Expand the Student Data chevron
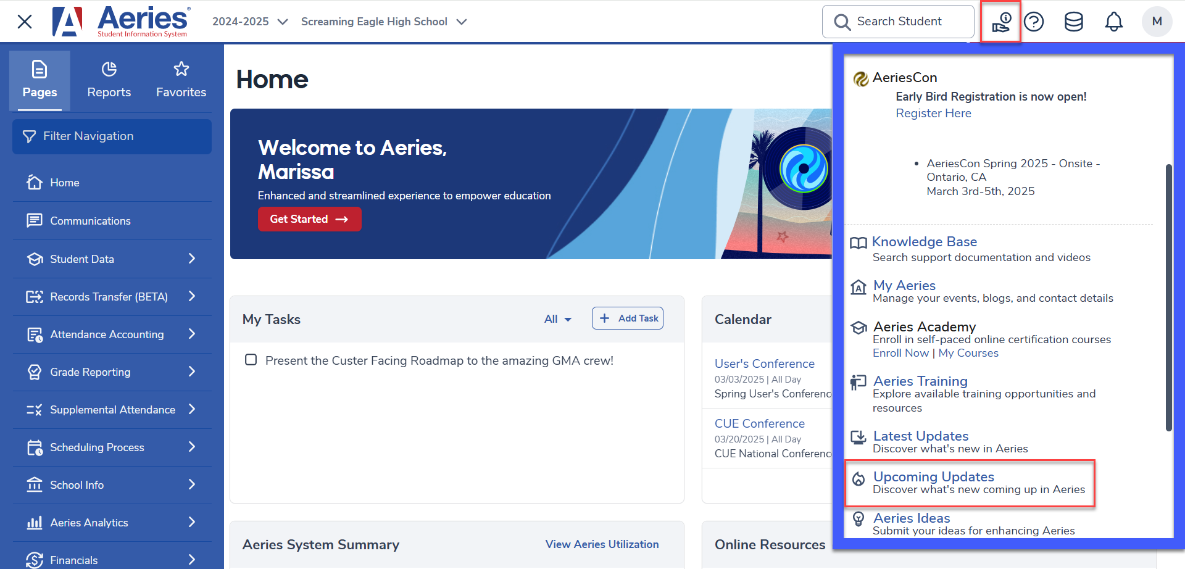1185x569 pixels. click(x=192, y=259)
